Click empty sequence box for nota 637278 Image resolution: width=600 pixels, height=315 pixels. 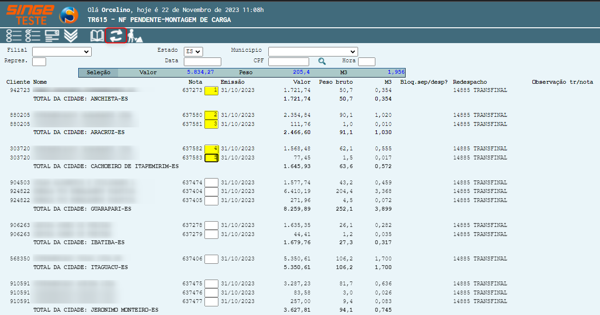tap(211, 225)
